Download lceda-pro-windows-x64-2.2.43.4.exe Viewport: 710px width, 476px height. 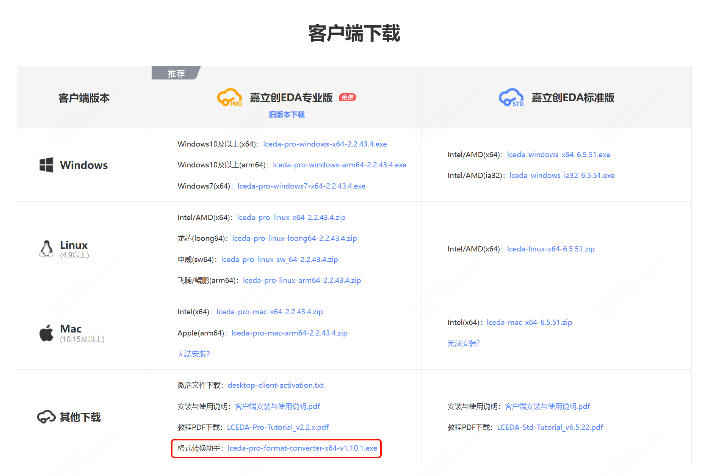(x=324, y=144)
